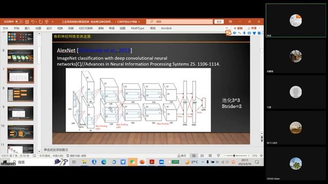The height and width of the screenshot is (184, 328).
Task: Switch to the 切换 ribbon tab
Action: click(60, 28)
